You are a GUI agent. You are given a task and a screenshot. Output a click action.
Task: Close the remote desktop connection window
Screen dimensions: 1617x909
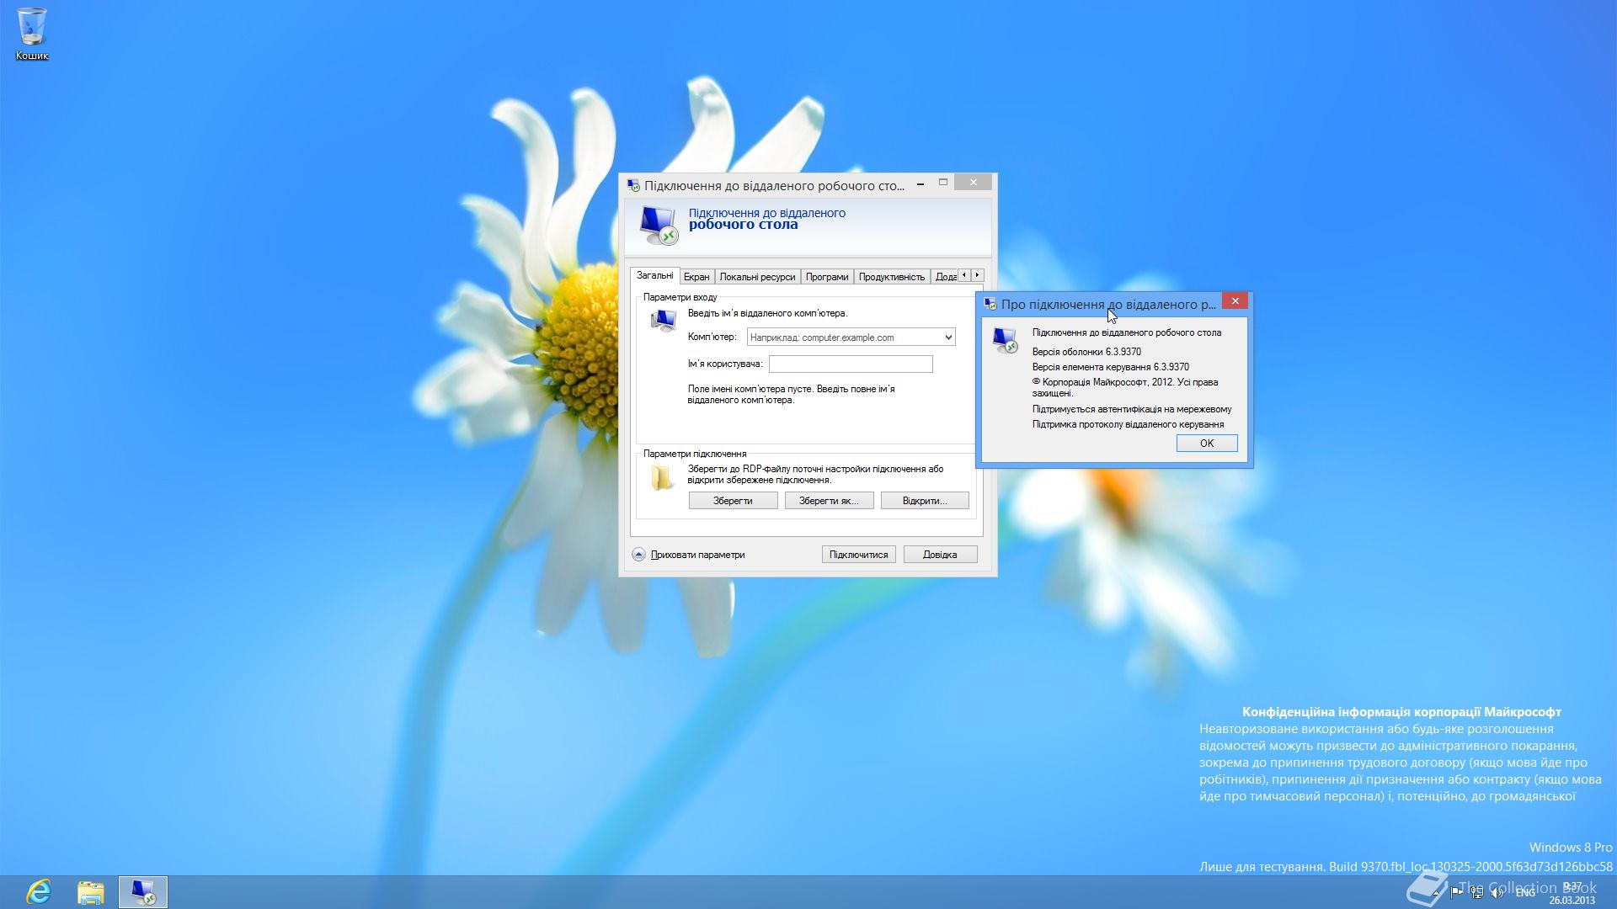coord(974,183)
